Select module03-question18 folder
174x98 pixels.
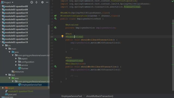tap(16, 39)
